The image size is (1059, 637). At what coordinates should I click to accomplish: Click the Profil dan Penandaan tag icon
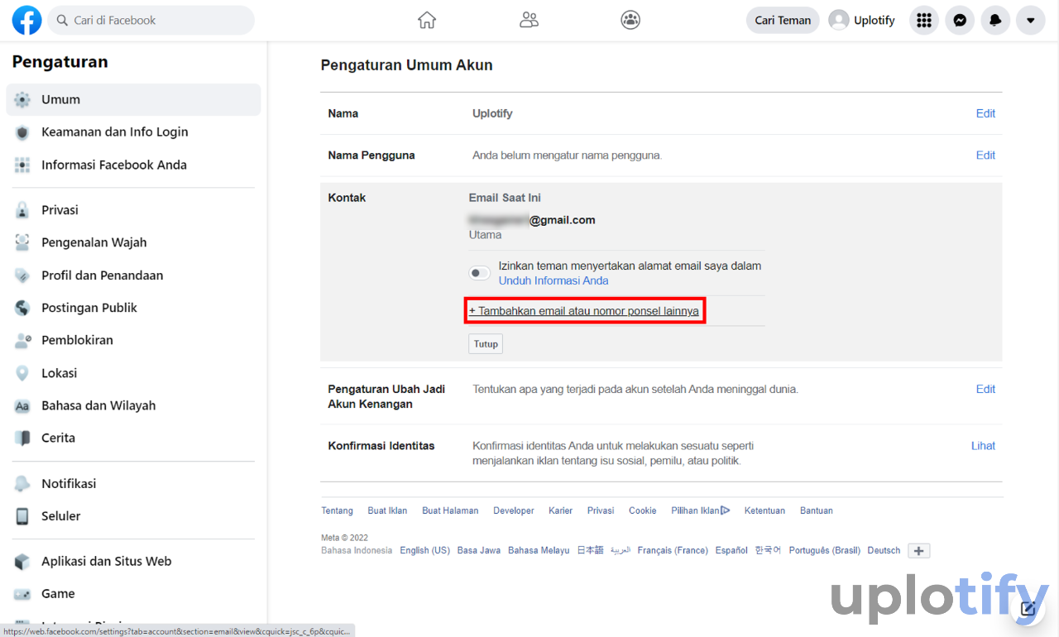22,275
